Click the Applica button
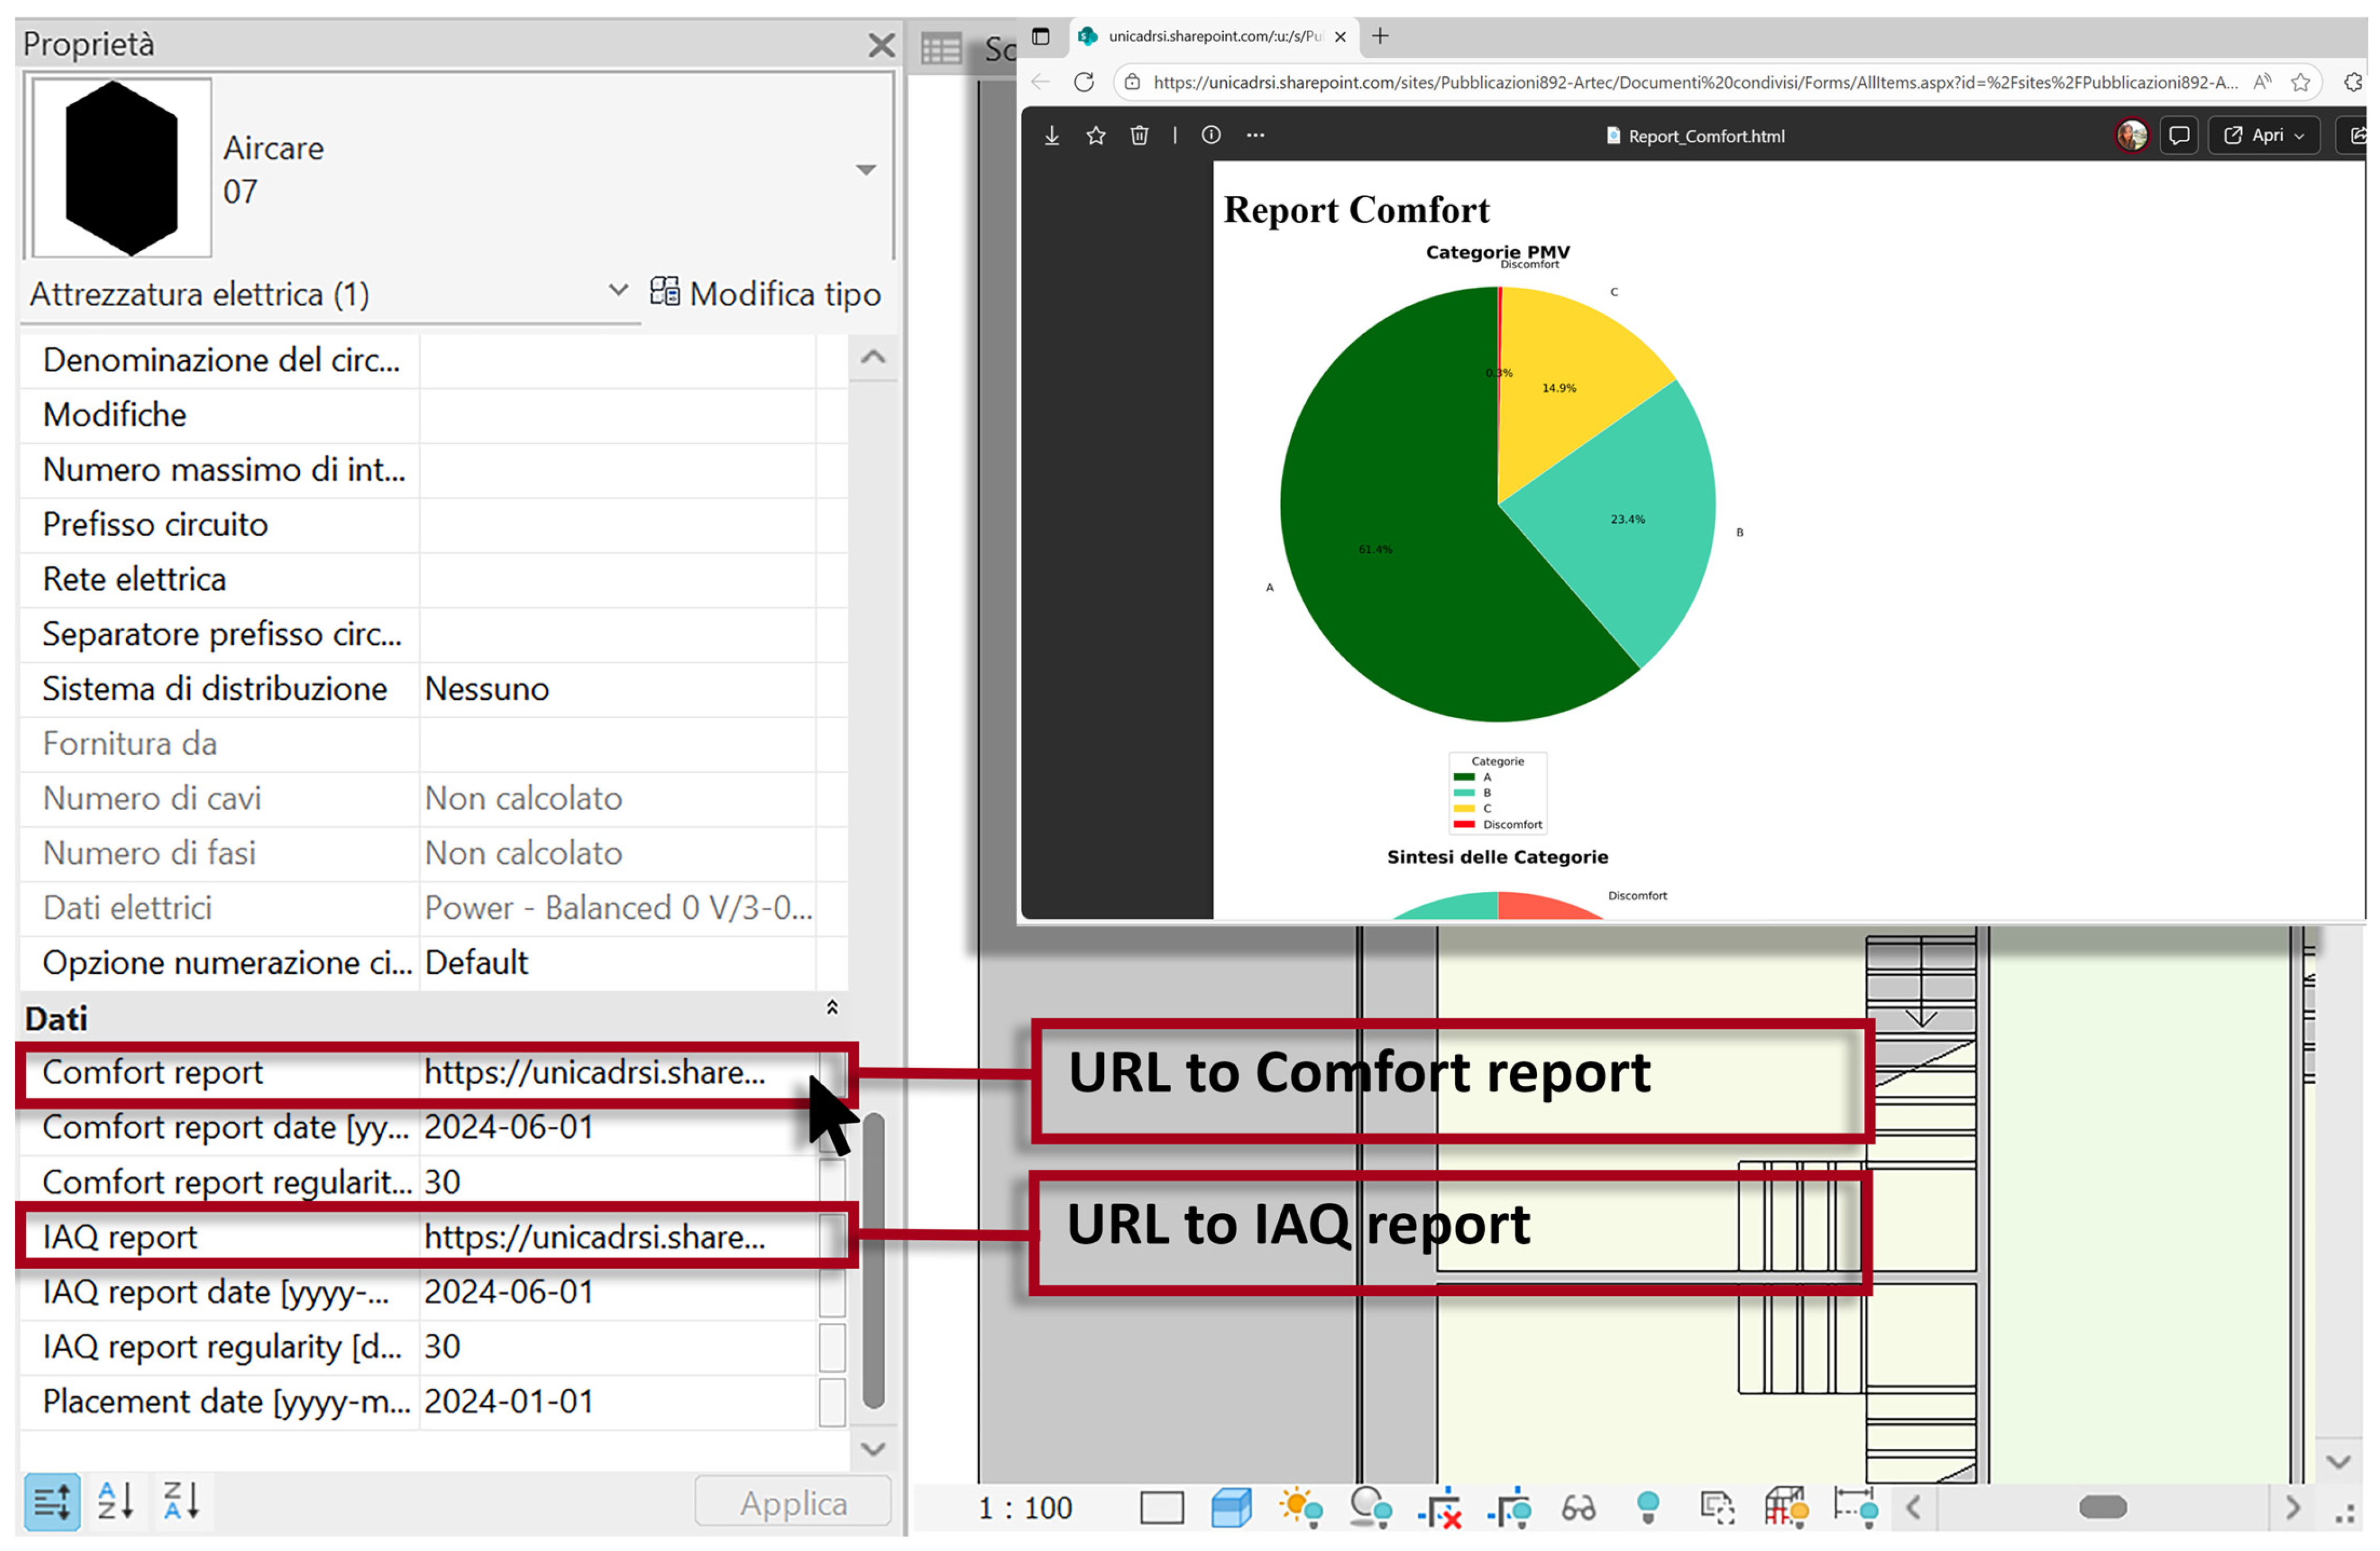2380x1551 pixels. pos(793,1502)
